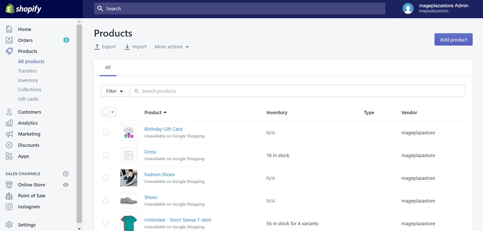This screenshot has height=231, width=483.
Task: Open Home from the sidebar
Action: point(25,29)
